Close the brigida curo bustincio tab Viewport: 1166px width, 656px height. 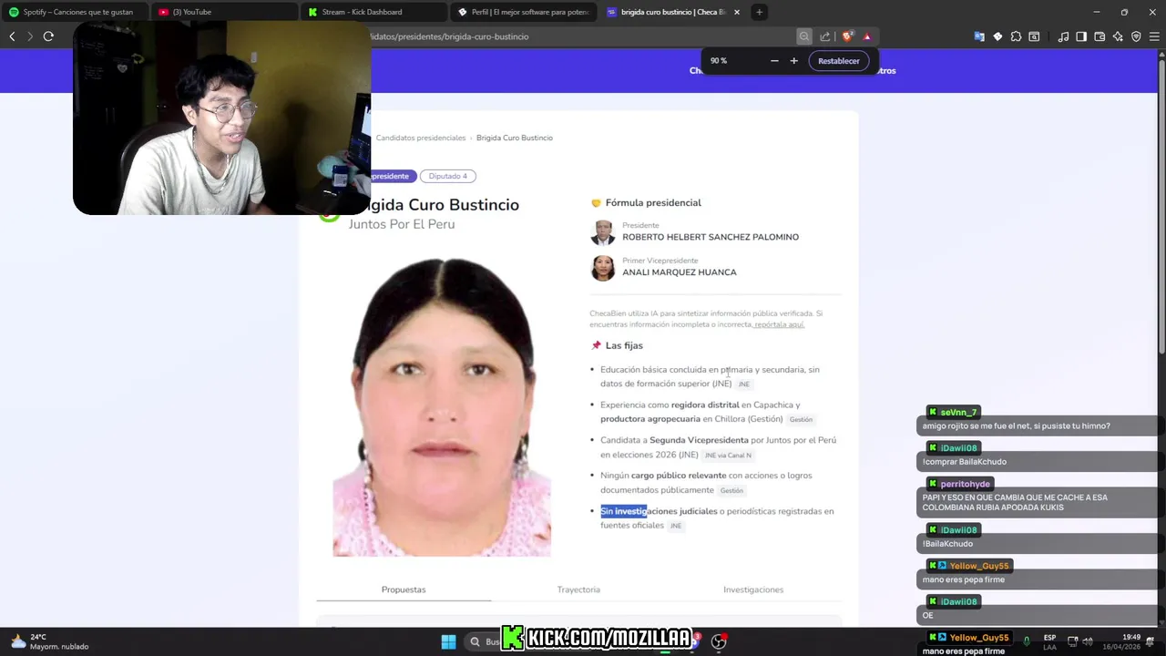736,12
